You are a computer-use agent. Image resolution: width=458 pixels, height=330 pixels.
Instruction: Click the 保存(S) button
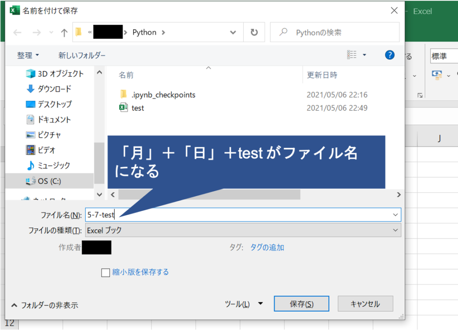coord(301,303)
